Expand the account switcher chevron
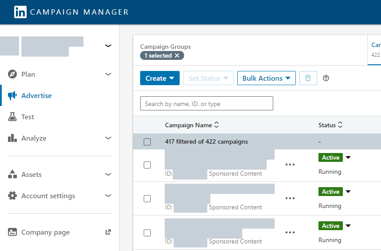Viewport: 381px width, 251px height. 108,46
